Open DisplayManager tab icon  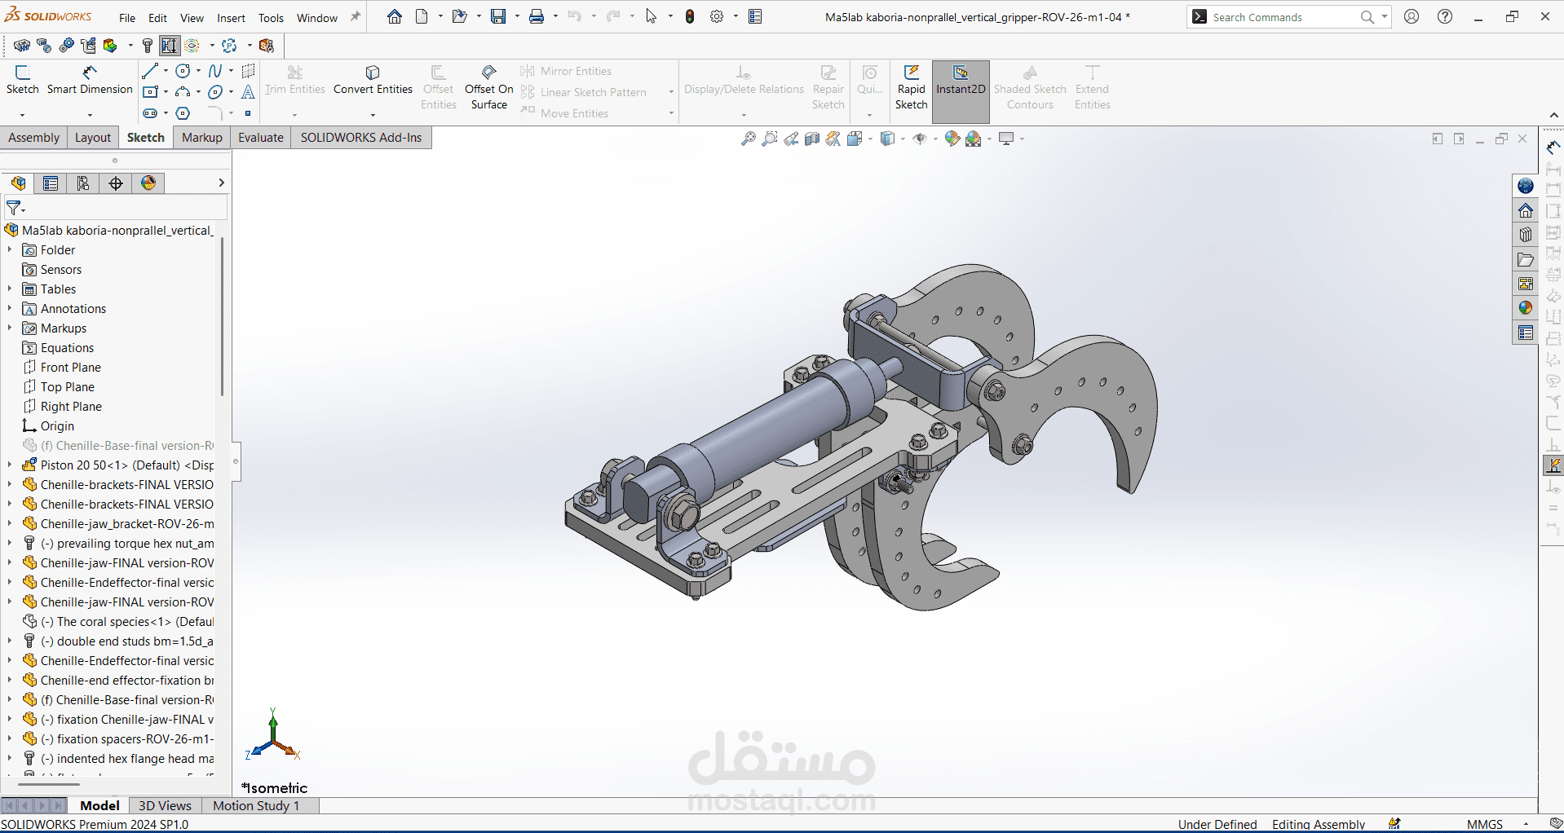click(x=148, y=183)
